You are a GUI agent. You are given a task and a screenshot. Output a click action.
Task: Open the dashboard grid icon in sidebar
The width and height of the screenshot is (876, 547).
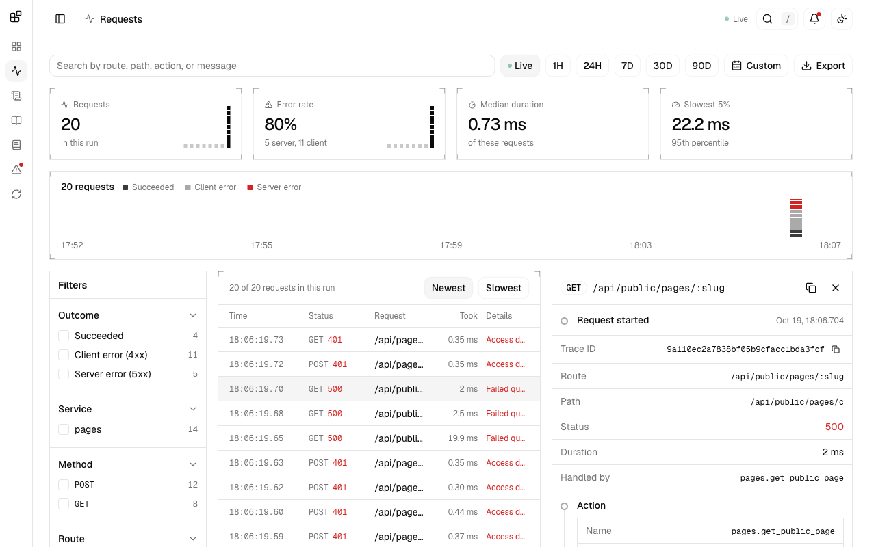[16, 46]
